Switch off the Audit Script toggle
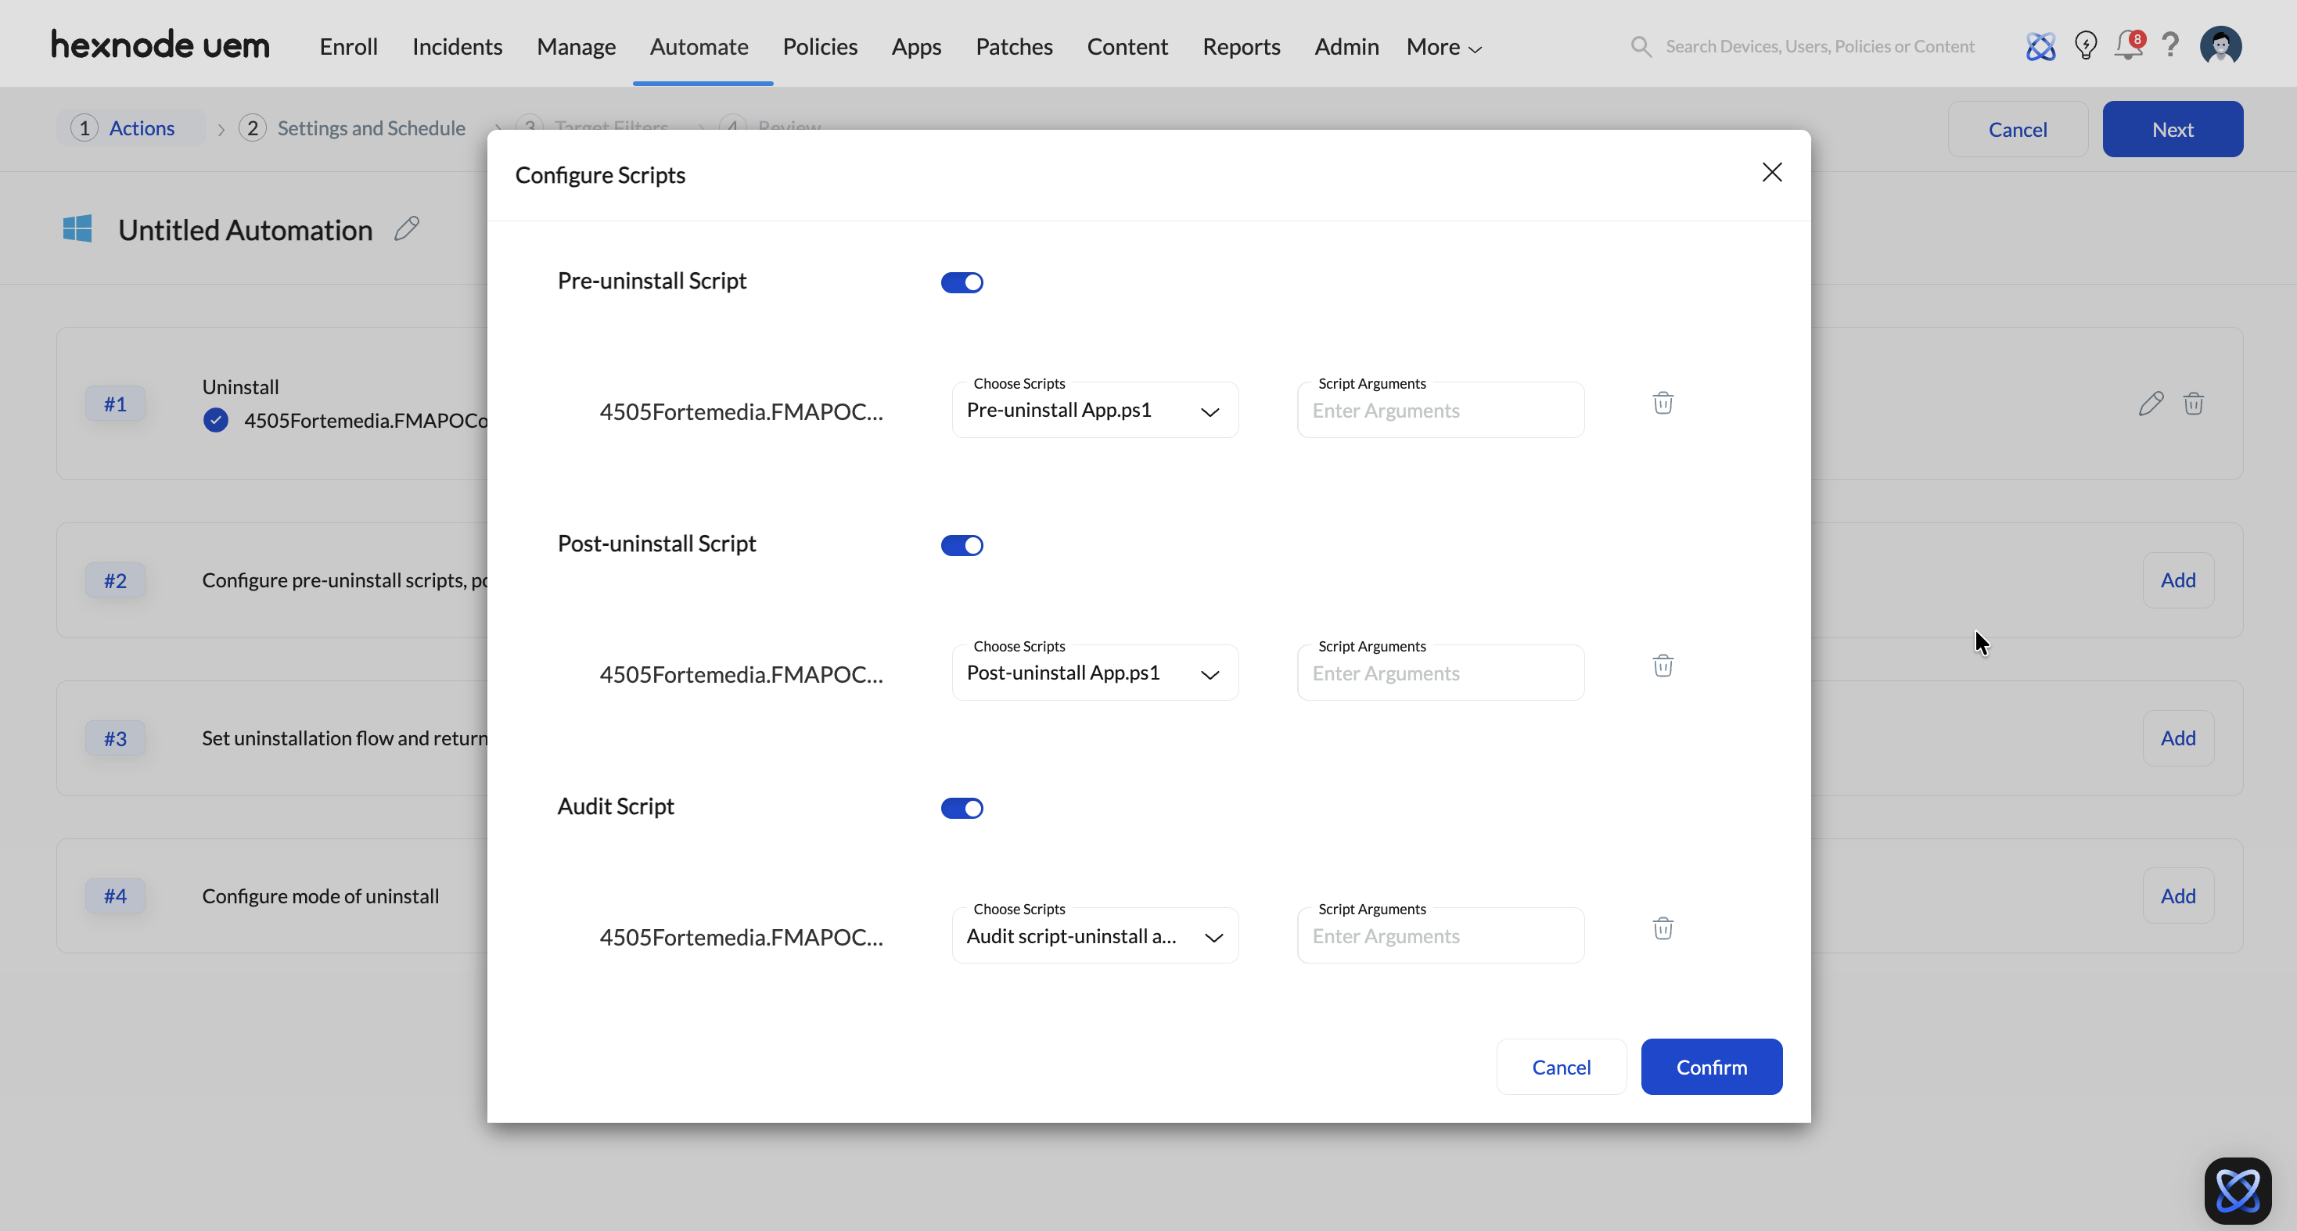2297x1231 pixels. [962, 809]
